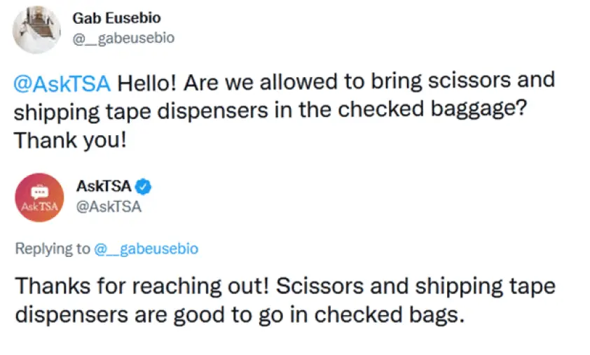Open the @_gabeusebio handle under Gab Eusebio
This screenshot has height=355, width=590.
pos(123,39)
